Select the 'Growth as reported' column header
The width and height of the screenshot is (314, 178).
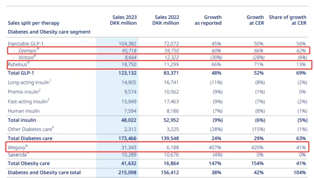click(x=208, y=20)
